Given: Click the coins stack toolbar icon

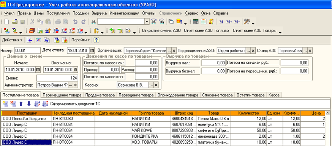Looking at the screenshot, I should point(96,31).
